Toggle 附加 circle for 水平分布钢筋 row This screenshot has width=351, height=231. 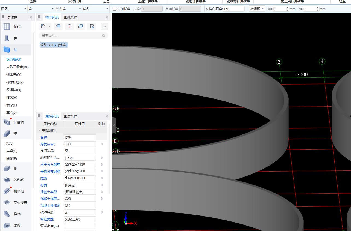point(102,164)
